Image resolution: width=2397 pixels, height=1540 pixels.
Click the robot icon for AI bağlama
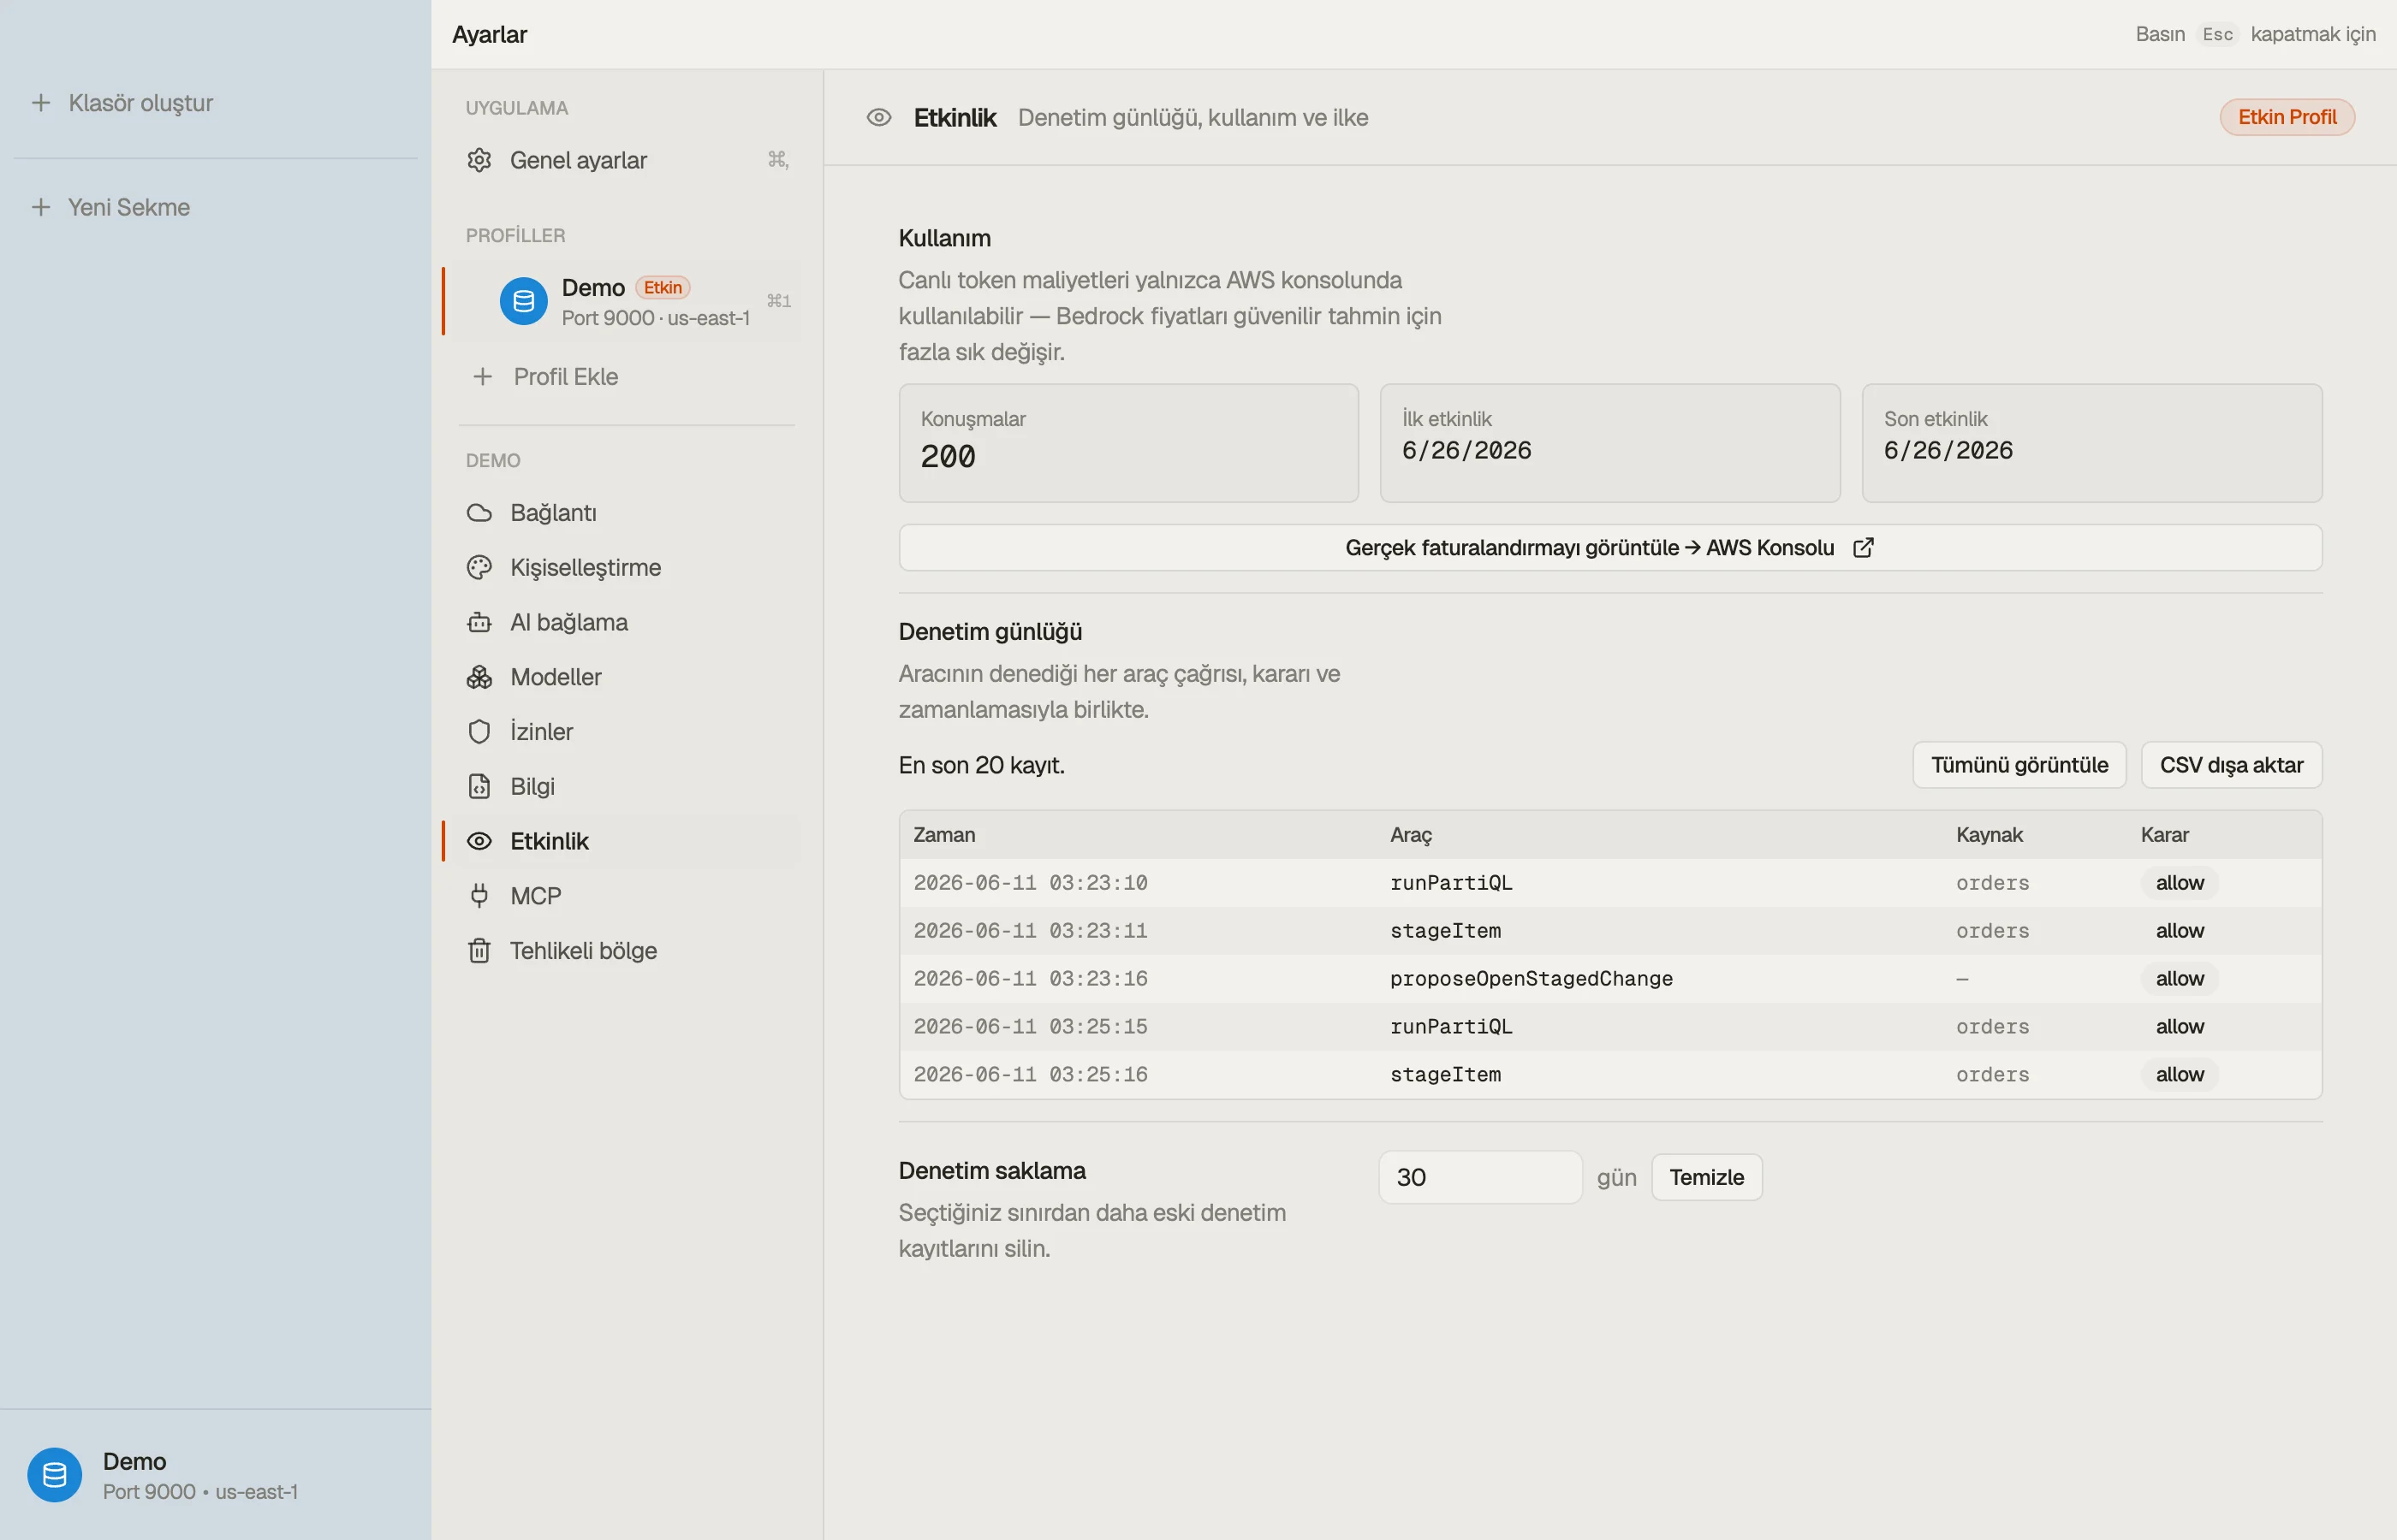point(479,622)
